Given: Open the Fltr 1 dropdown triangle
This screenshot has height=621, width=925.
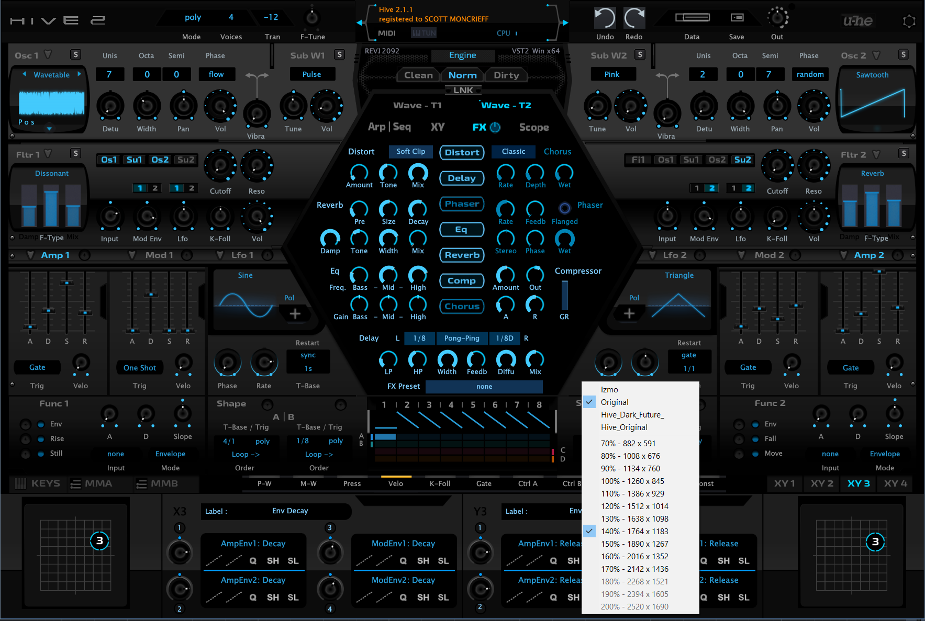Looking at the screenshot, I should pos(48,153).
